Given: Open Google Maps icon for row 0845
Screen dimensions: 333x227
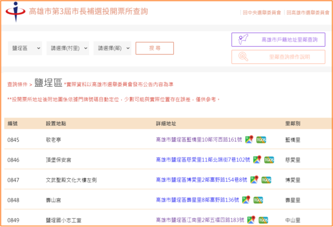Looking at the screenshot, I should pos(249,139).
